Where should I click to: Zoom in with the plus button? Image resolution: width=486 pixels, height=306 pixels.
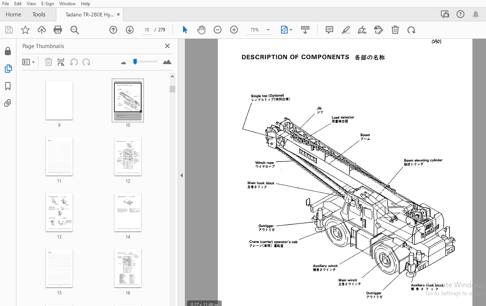[234, 30]
